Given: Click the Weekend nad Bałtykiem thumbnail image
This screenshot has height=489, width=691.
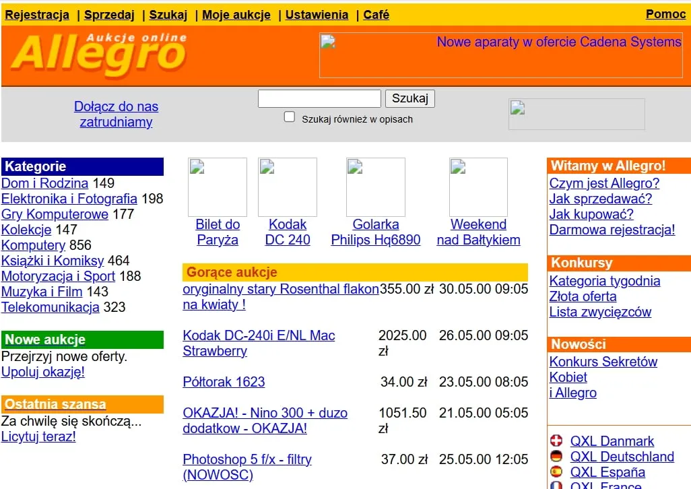Looking at the screenshot, I should 478,187.
